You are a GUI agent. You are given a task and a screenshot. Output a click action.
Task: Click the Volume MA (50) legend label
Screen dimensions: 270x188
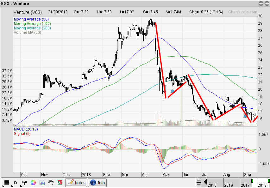click(27, 33)
